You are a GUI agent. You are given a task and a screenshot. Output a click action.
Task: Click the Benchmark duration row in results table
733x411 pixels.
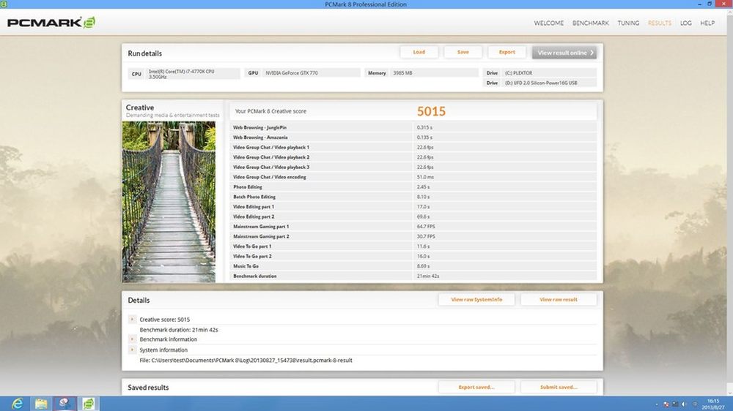tap(413, 276)
